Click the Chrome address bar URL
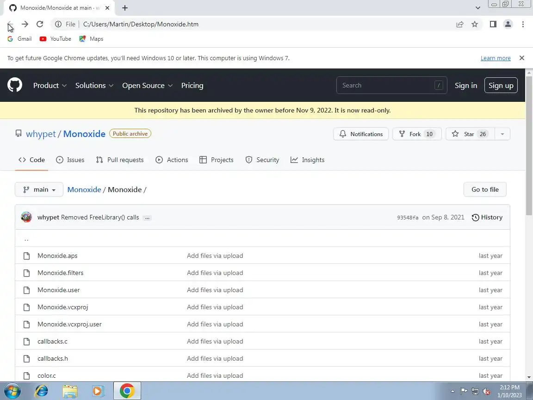533x400 pixels. [141, 24]
